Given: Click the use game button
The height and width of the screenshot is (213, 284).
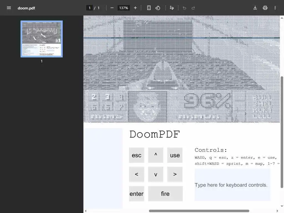Looking at the screenshot, I should coord(175,155).
